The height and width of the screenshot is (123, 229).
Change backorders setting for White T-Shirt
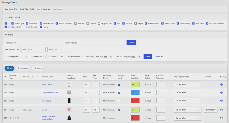click(187, 84)
